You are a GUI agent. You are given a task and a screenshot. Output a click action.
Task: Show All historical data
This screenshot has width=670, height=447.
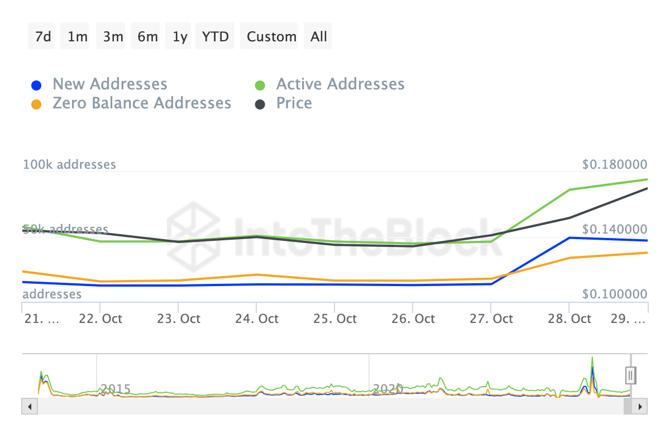318,36
